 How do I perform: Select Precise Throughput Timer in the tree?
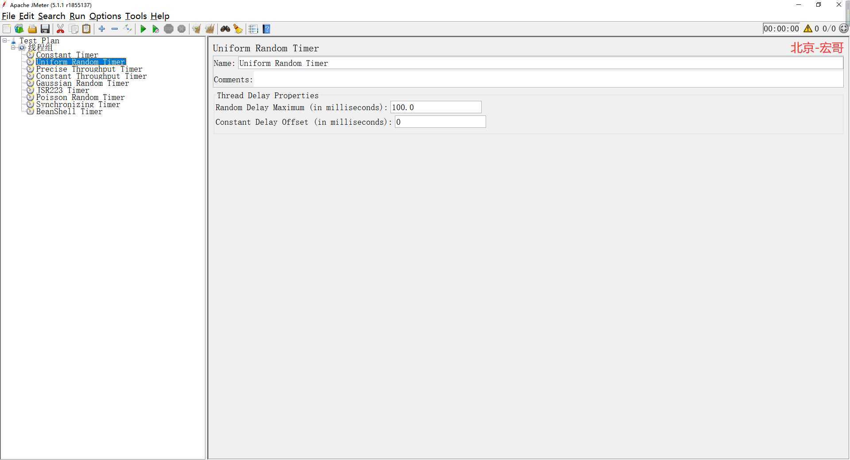pyautogui.click(x=89, y=69)
